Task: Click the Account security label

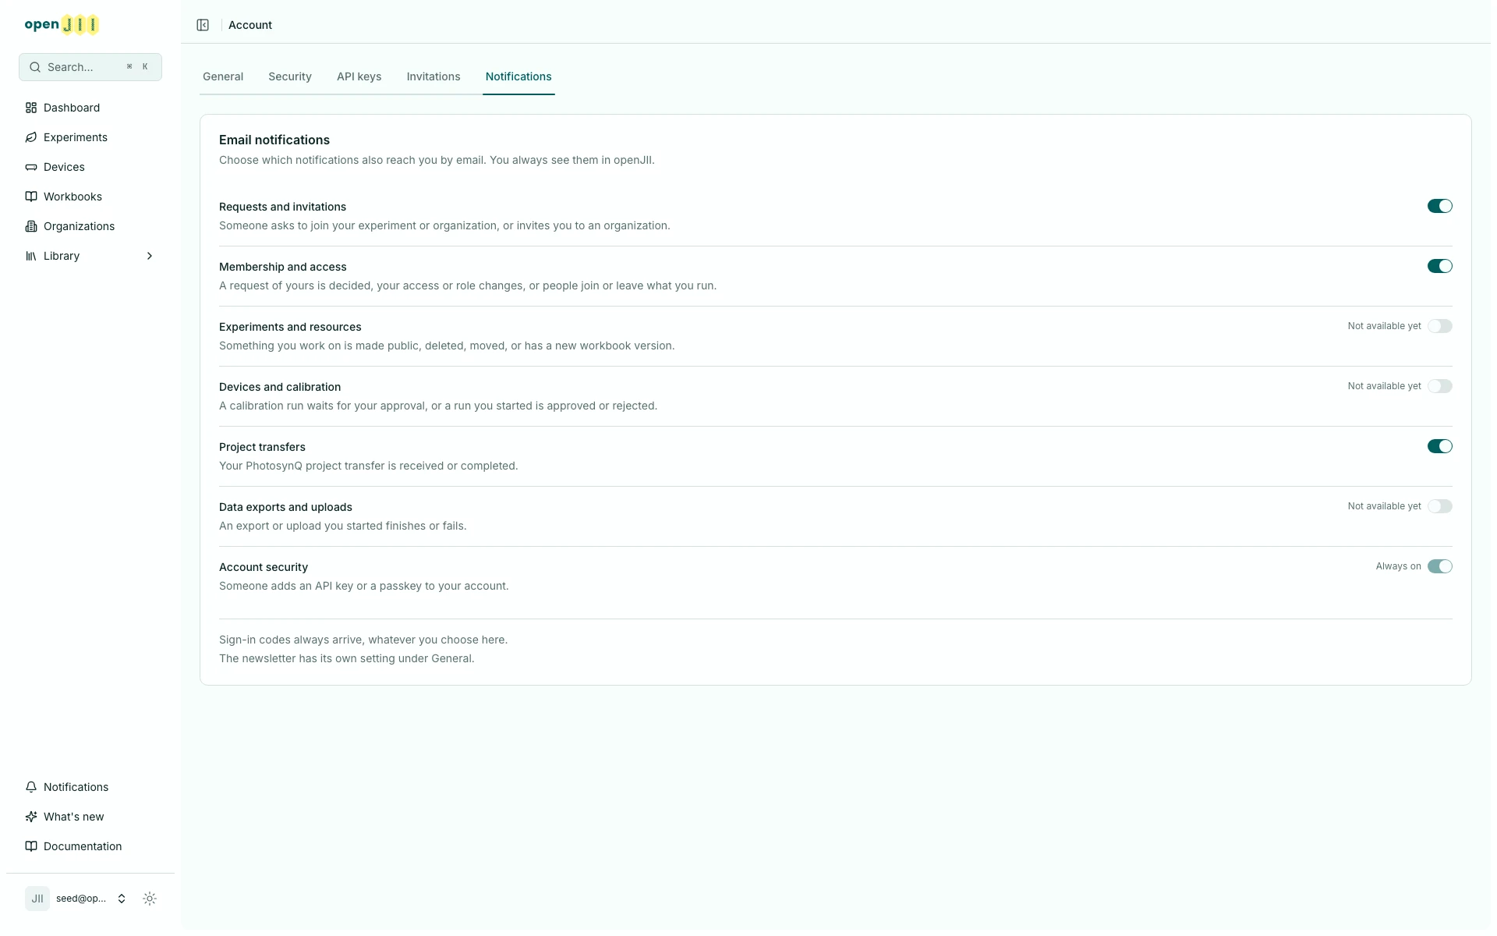Action: point(264,567)
